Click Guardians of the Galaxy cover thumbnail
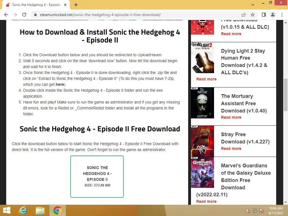 click(202, 172)
